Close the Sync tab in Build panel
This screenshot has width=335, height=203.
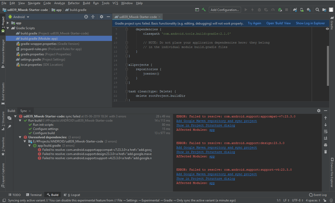(30, 111)
